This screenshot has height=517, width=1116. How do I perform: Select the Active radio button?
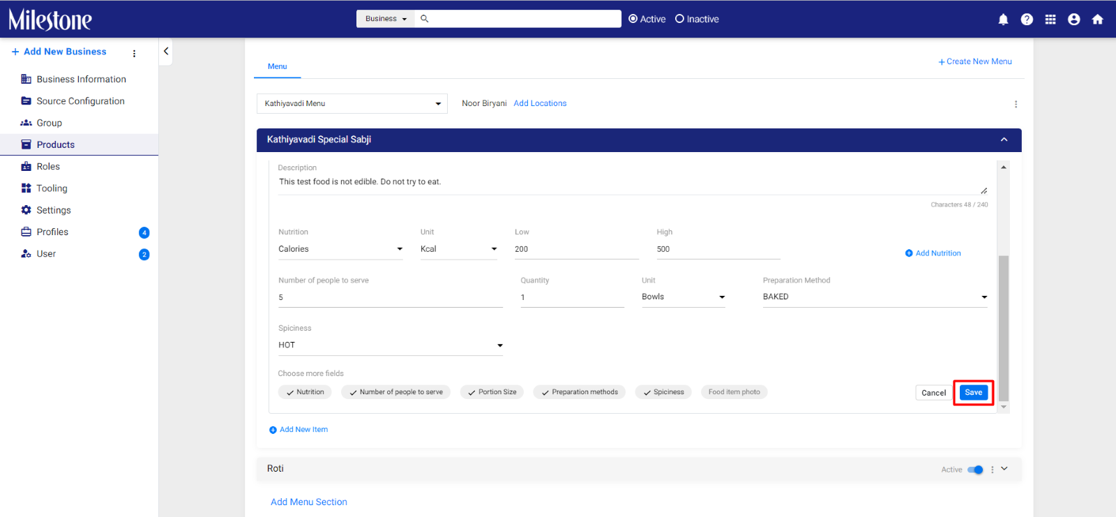(633, 19)
